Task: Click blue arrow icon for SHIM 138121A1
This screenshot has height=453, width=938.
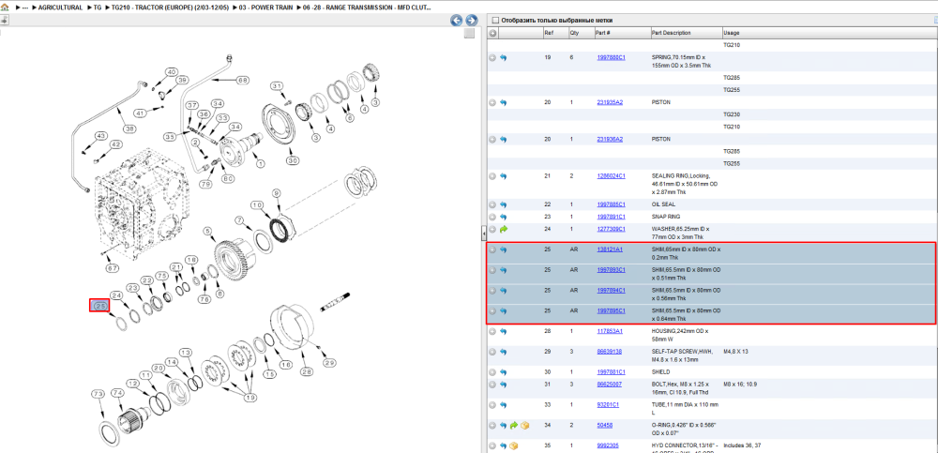Action: [503, 249]
